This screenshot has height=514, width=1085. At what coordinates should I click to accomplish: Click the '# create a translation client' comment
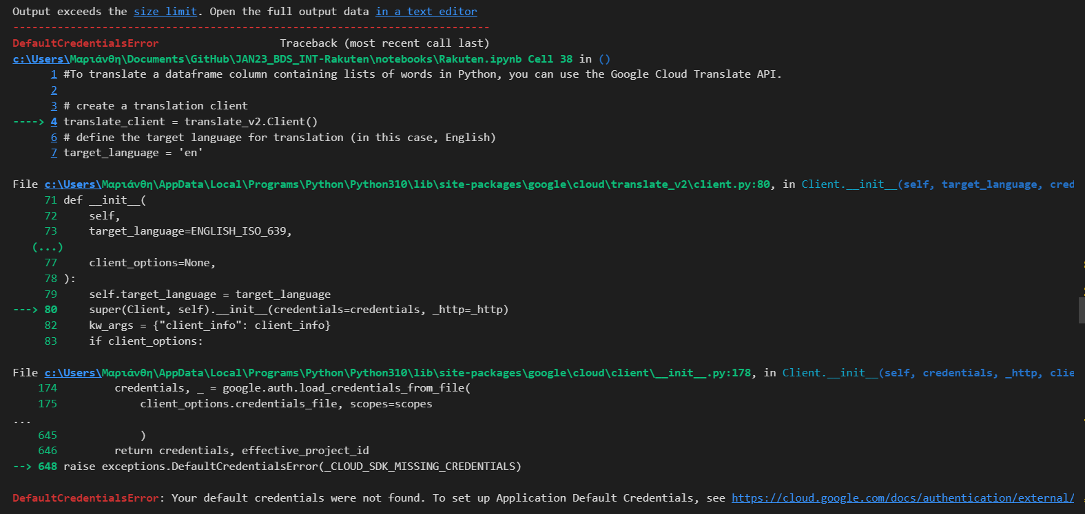tap(156, 106)
